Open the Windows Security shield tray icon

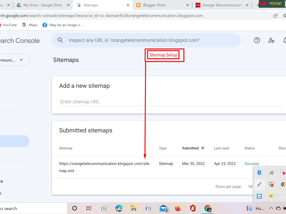pos(271,184)
